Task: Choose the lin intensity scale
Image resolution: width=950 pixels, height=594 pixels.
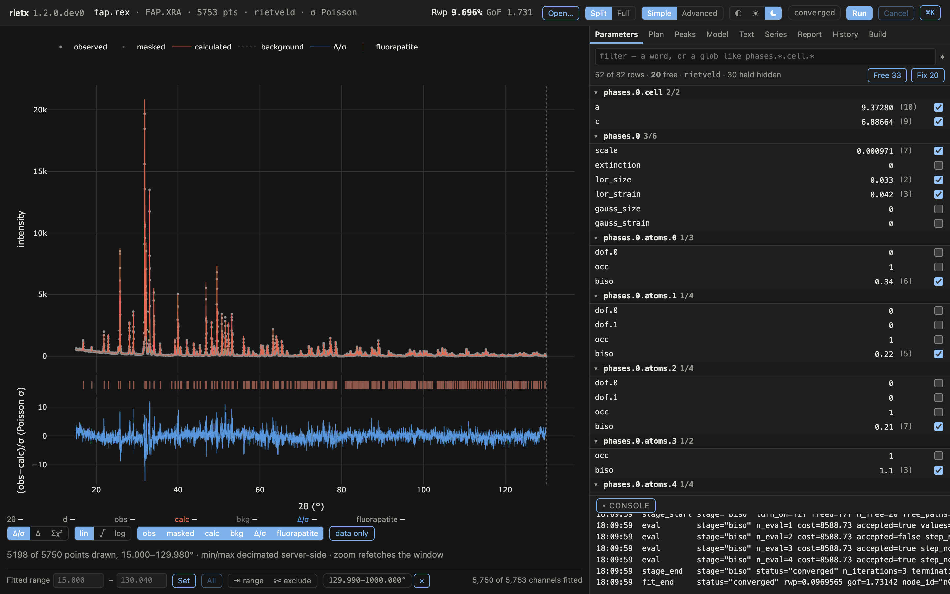Action: coord(84,533)
